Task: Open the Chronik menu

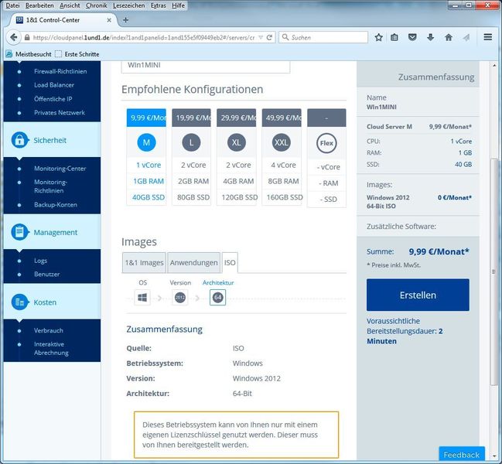Action: tap(97, 5)
